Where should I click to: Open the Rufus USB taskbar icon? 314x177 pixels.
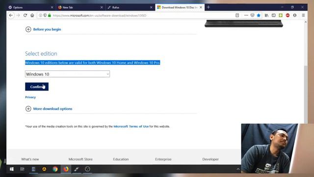pyautogui.click(x=77, y=169)
